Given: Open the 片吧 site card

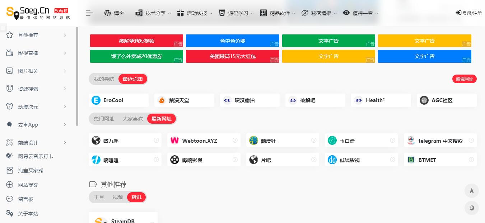Looking at the screenshot, I should point(283,160).
